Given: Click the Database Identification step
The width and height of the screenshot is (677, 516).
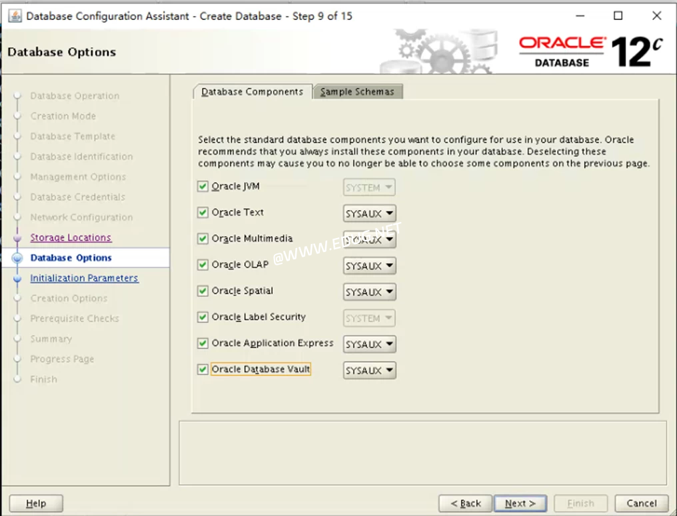Looking at the screenshot, I should pyautogui.click(x=81, y=157).
